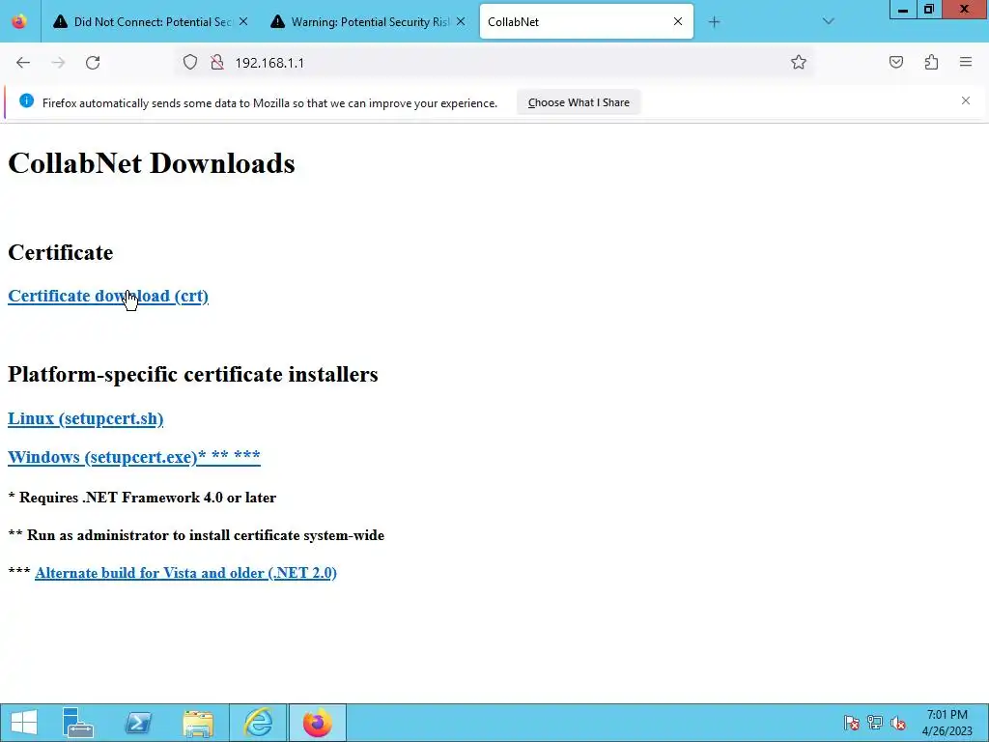
Task: Reload the current page
Action: (x=93, y=63)
